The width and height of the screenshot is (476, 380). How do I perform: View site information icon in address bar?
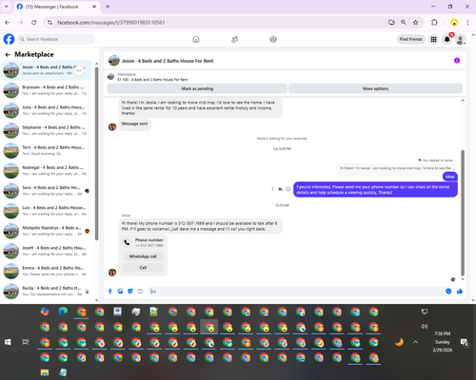point(50,23)
